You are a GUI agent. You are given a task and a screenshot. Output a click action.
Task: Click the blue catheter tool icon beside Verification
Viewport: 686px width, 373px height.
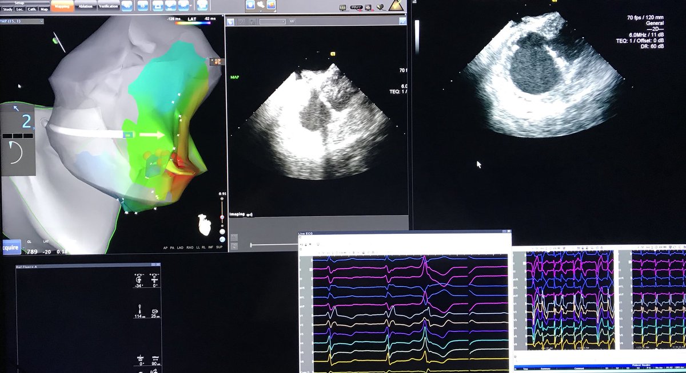[127, 6]
